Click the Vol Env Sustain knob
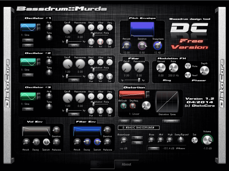This screenshot has width=229, height=171. pyautogui.click(x=46, y=142)
